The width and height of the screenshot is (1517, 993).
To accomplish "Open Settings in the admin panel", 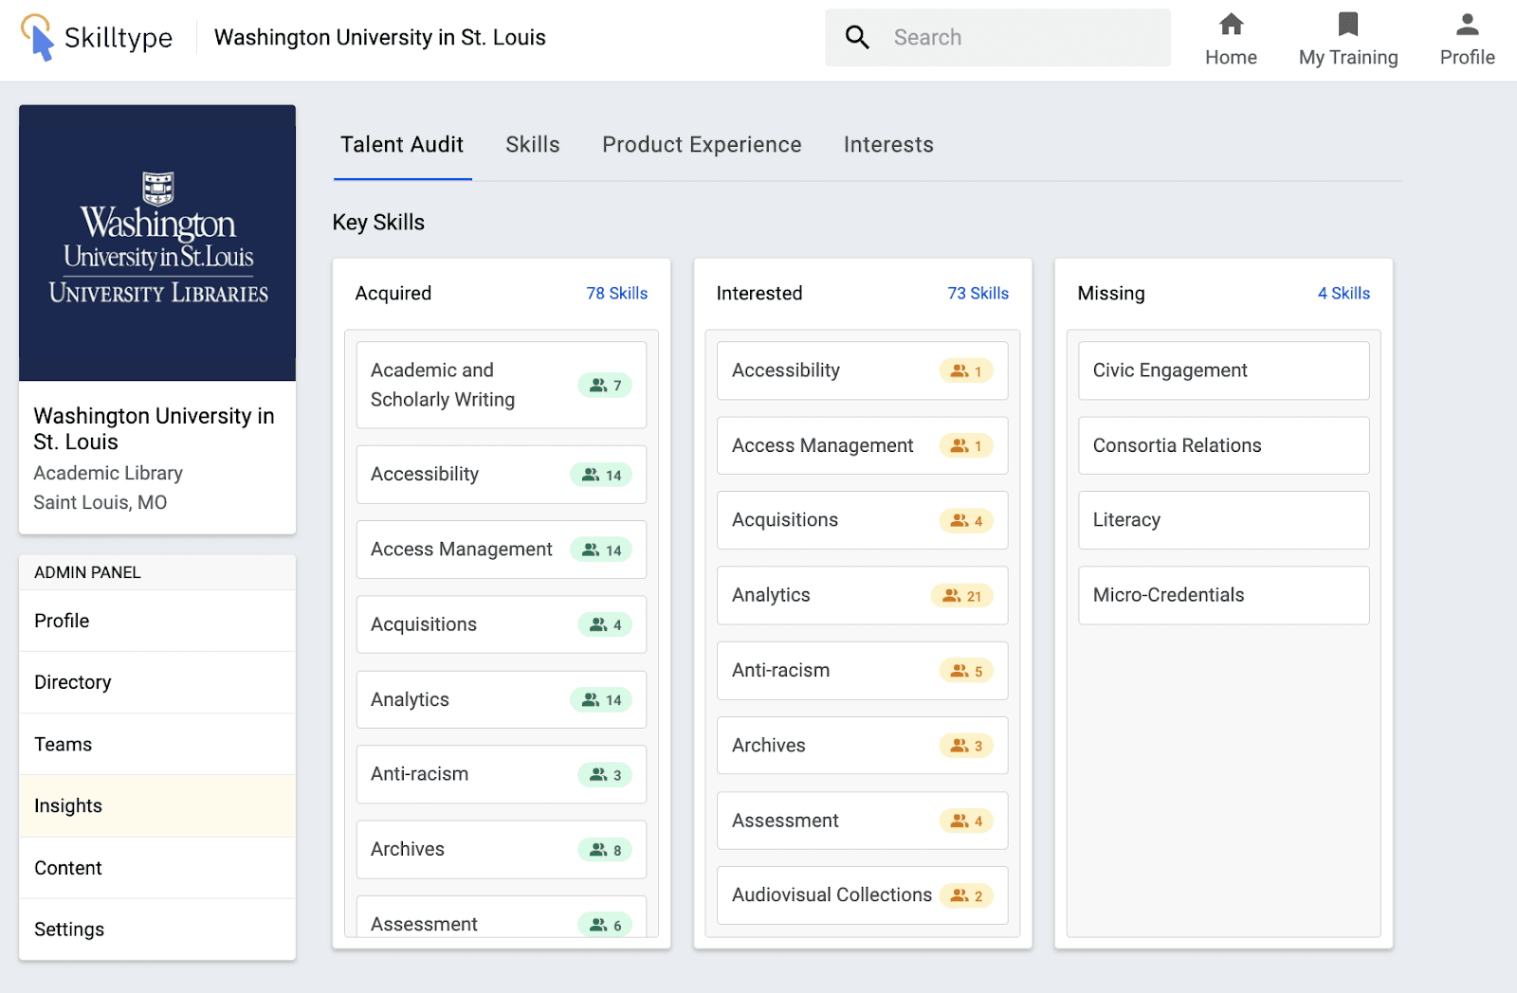I will click(69, 930).
